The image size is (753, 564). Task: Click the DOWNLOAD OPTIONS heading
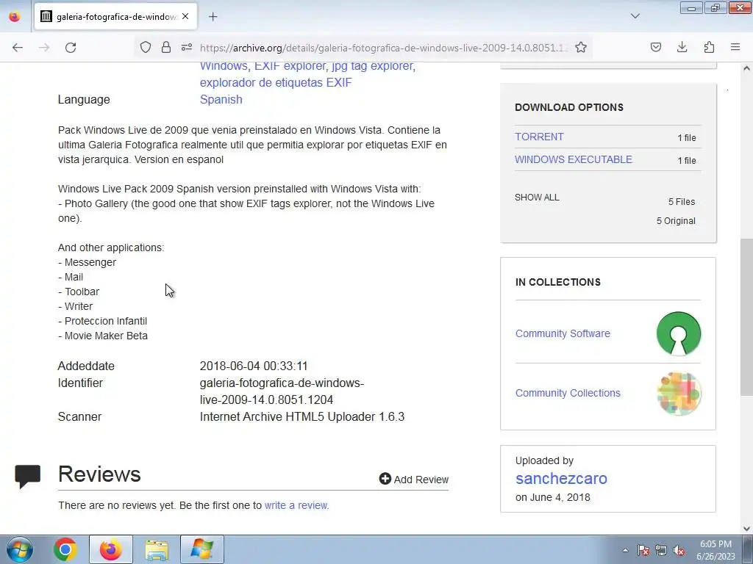click(569, 107)
